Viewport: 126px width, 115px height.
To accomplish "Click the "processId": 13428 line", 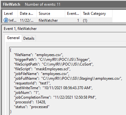I will 30,102.
